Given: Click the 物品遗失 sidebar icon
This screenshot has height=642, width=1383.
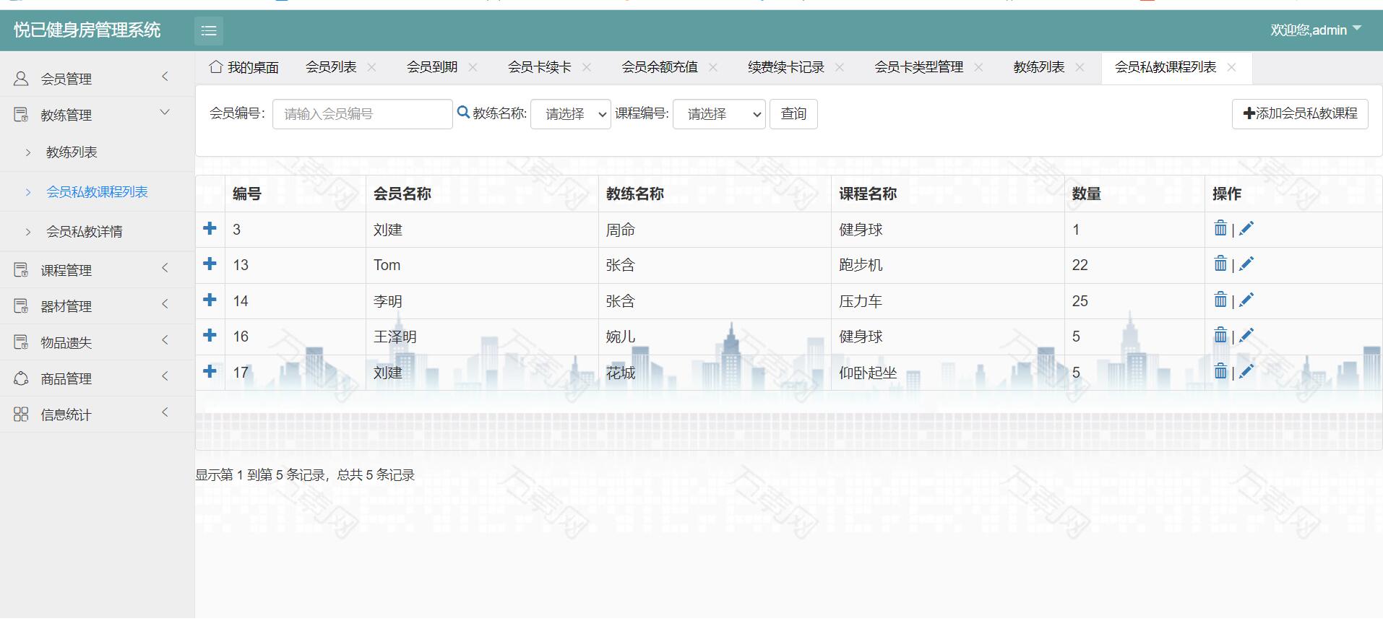Looking at the screenshot, I should click(21, 342).
